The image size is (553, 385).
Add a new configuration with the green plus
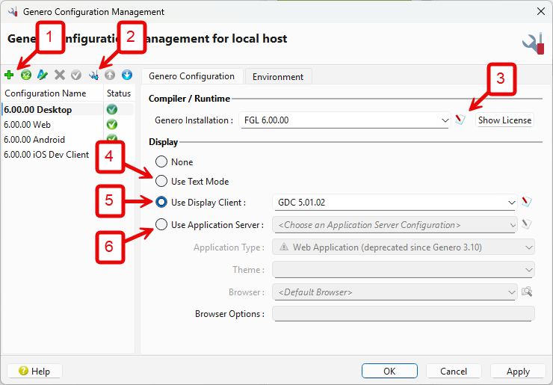pos(9,75)
